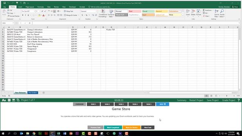Viewport: 242px width, 136px height.
Task: Expand the Name Box dropdown
Action: point(13,23)
